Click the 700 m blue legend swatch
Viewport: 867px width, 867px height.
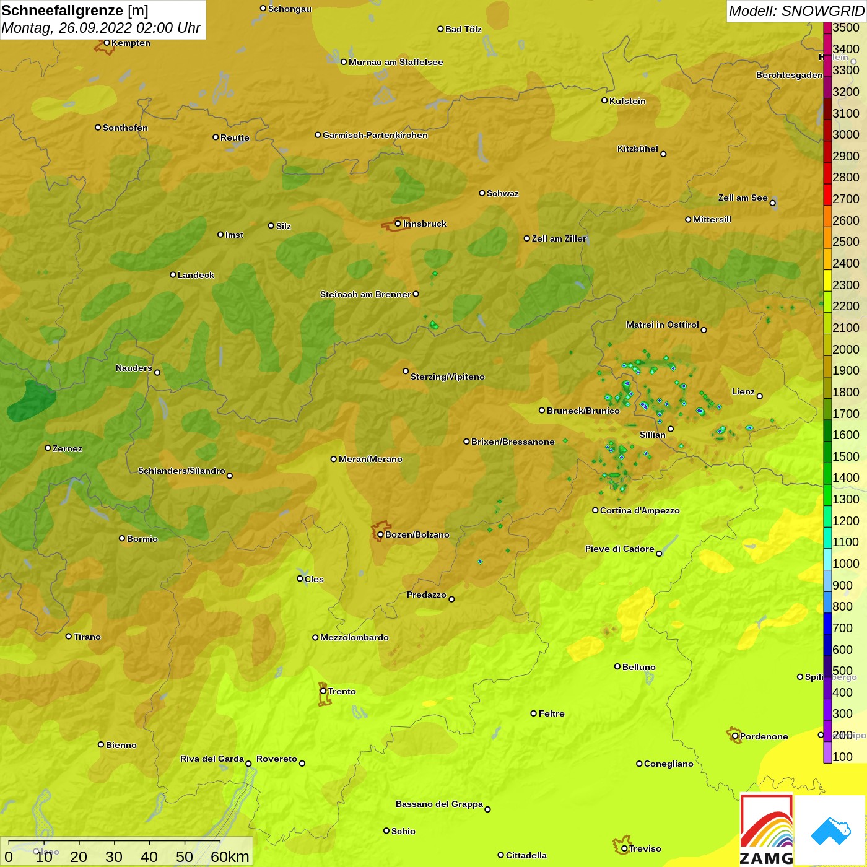pos(827,624)
